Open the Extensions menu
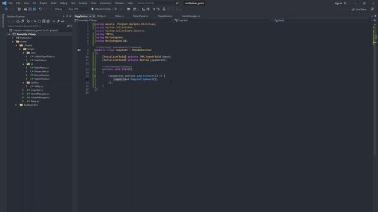Image resolution: width=378 pixels, height=212 pixels. click(x=106, y=3)
